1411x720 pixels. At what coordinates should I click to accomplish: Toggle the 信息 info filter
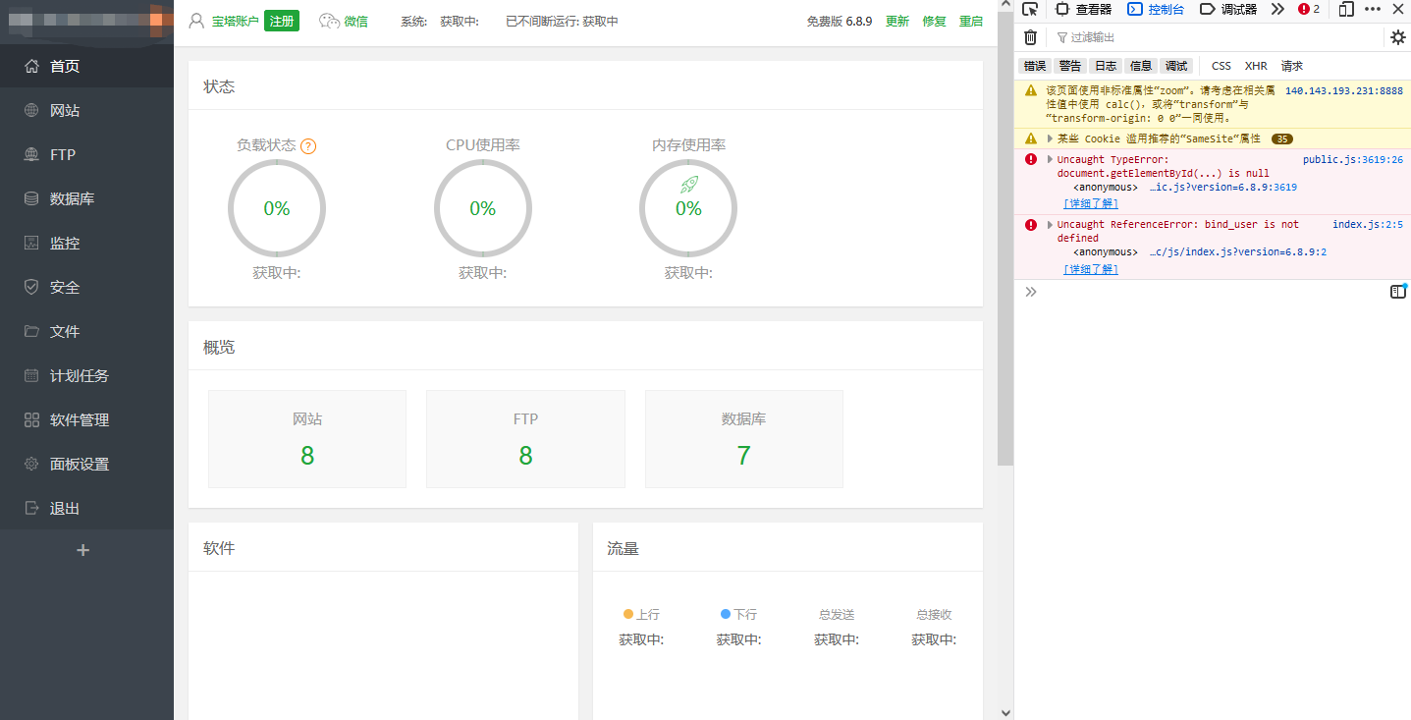point(1141,66)
